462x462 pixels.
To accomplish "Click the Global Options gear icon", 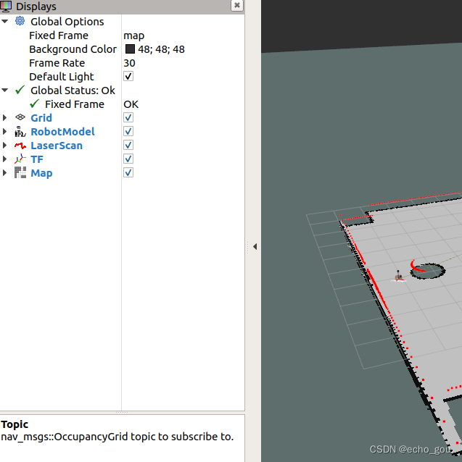I will pyautogui.click(x=20, y=21).
